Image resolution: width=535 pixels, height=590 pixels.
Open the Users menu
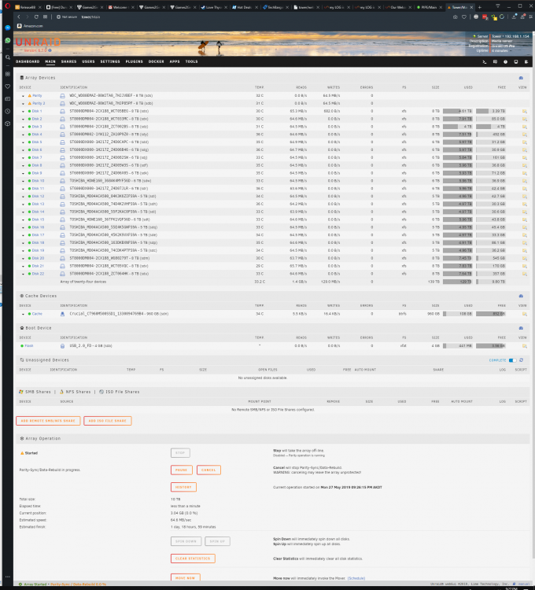pos(88,61)
